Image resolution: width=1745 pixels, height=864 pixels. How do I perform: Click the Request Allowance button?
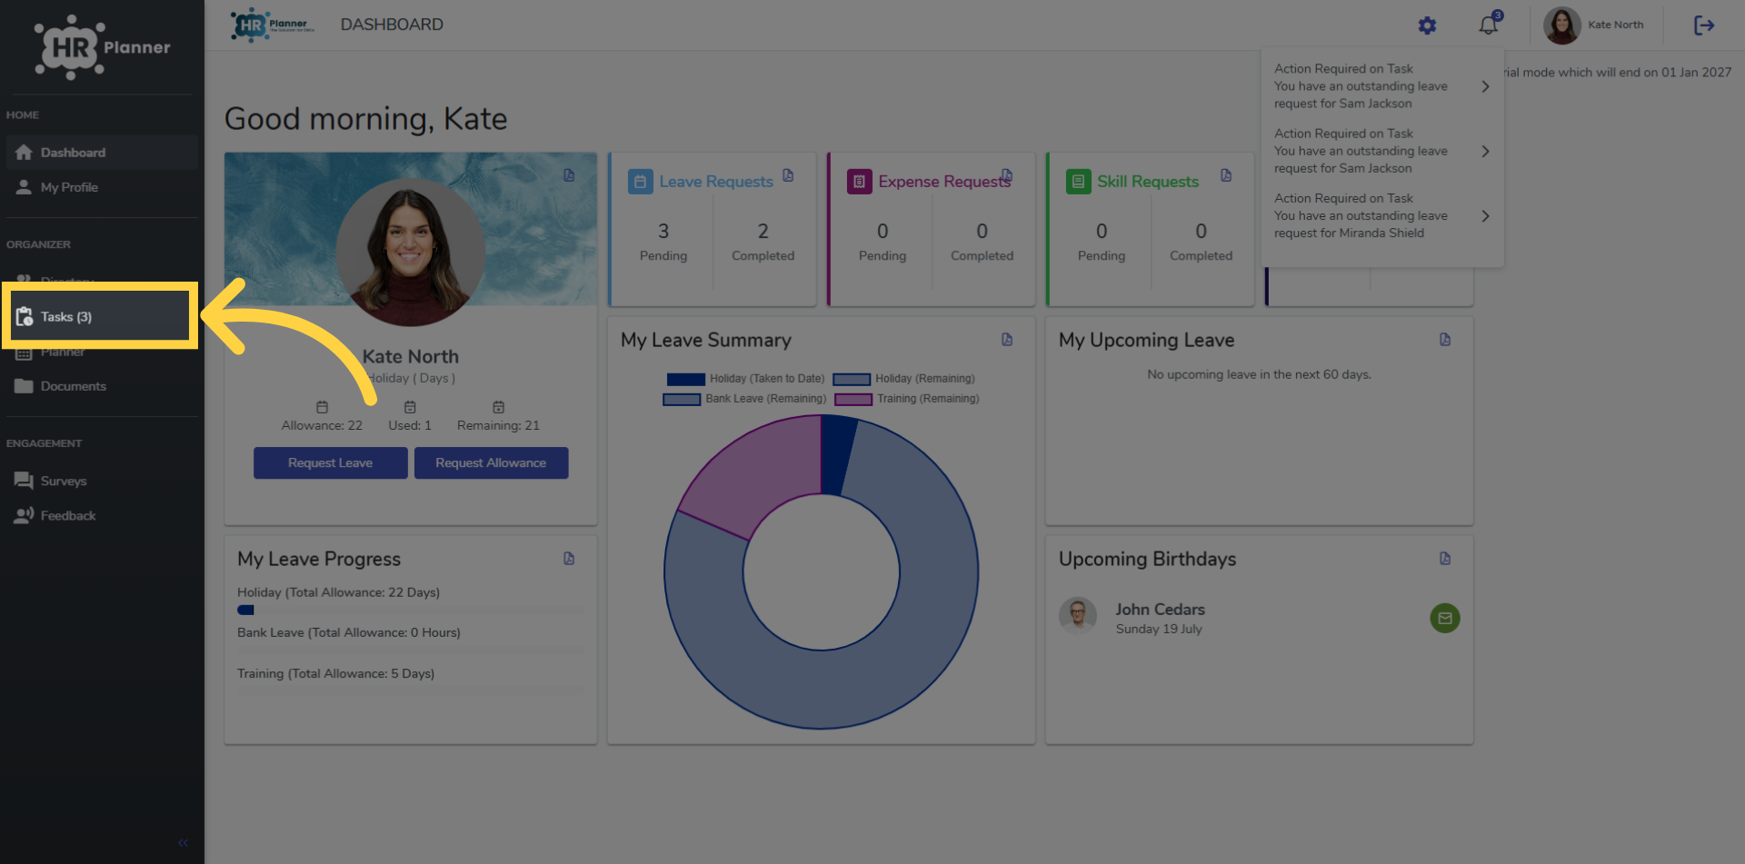(491, 462)
